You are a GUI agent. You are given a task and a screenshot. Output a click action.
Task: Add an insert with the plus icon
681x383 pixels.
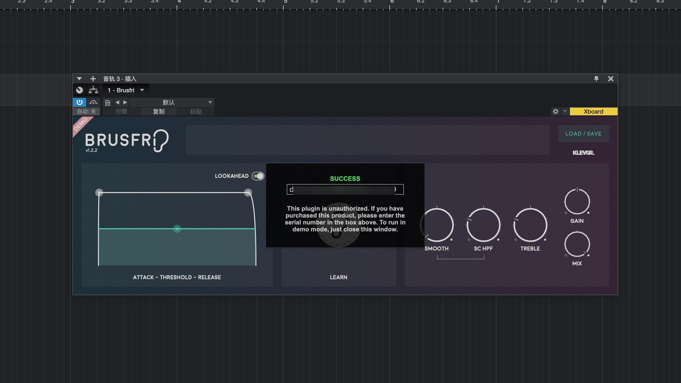click(93, 79)
